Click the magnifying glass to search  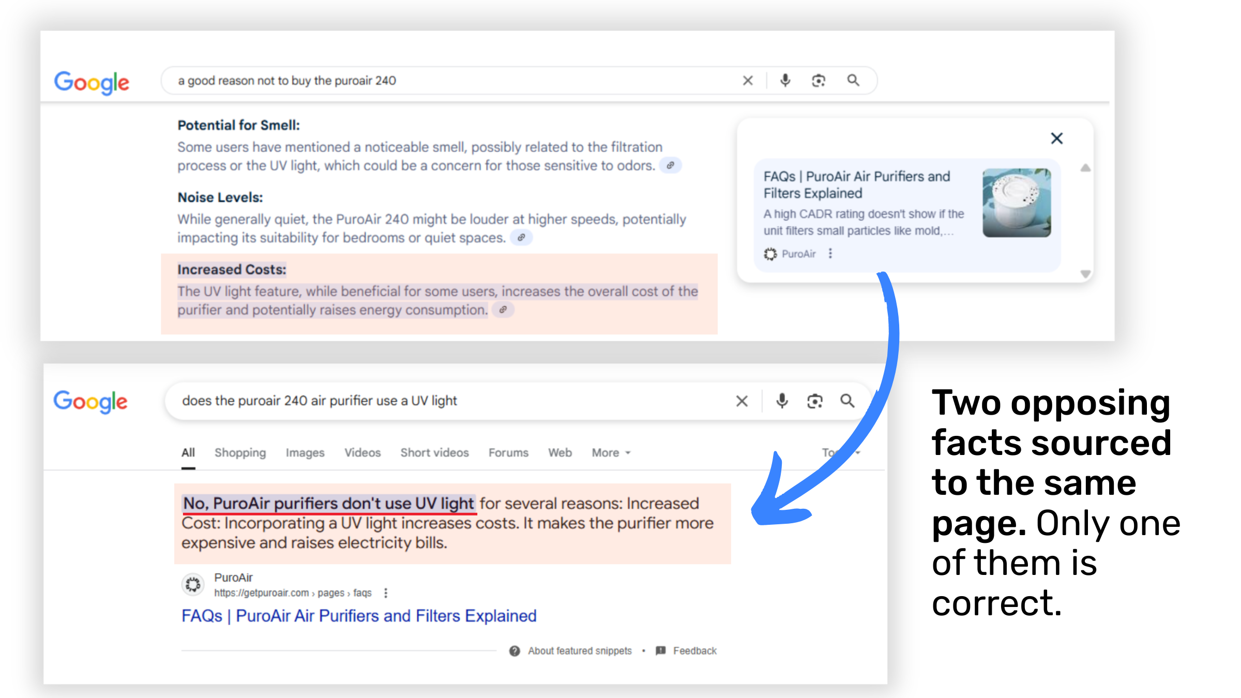point(853,81)
